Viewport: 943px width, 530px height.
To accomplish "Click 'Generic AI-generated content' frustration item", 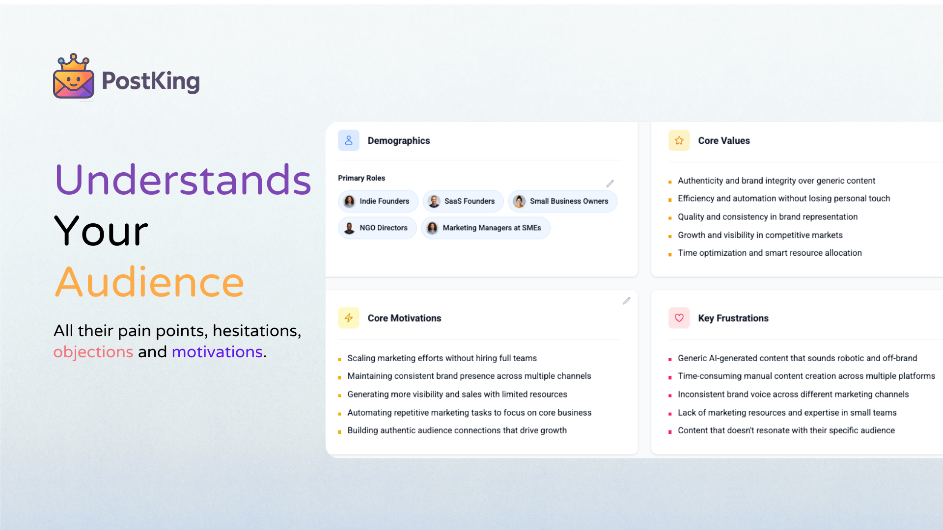I will click(797, 358).
